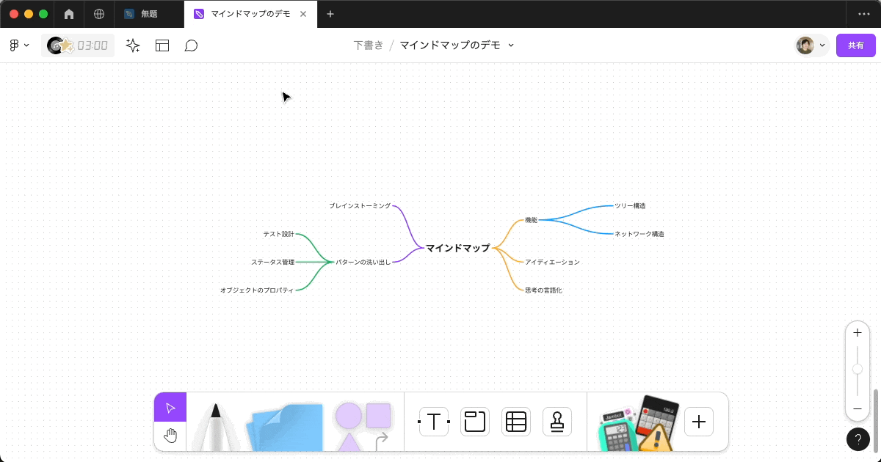This screenshot has height=462, width=881.
Task: Open the AI sparkles assistant
Action: (132, 45)
